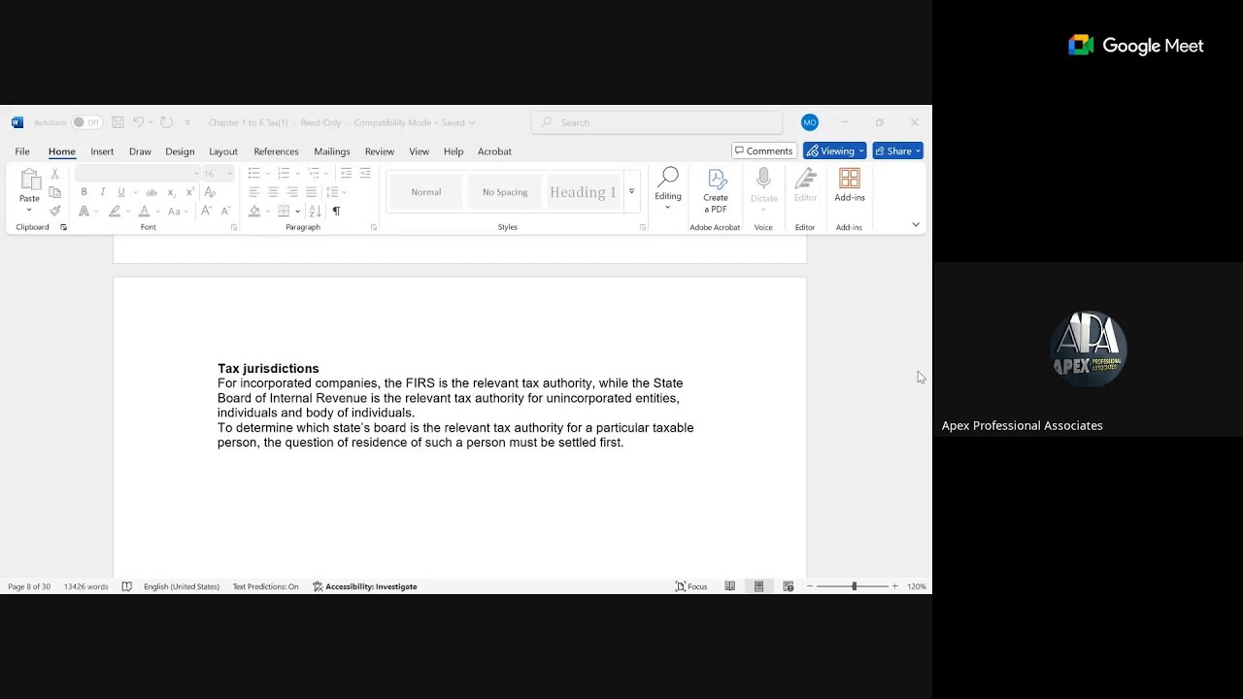Click the Numbering list icon
1243x699 pixels.
284,174
